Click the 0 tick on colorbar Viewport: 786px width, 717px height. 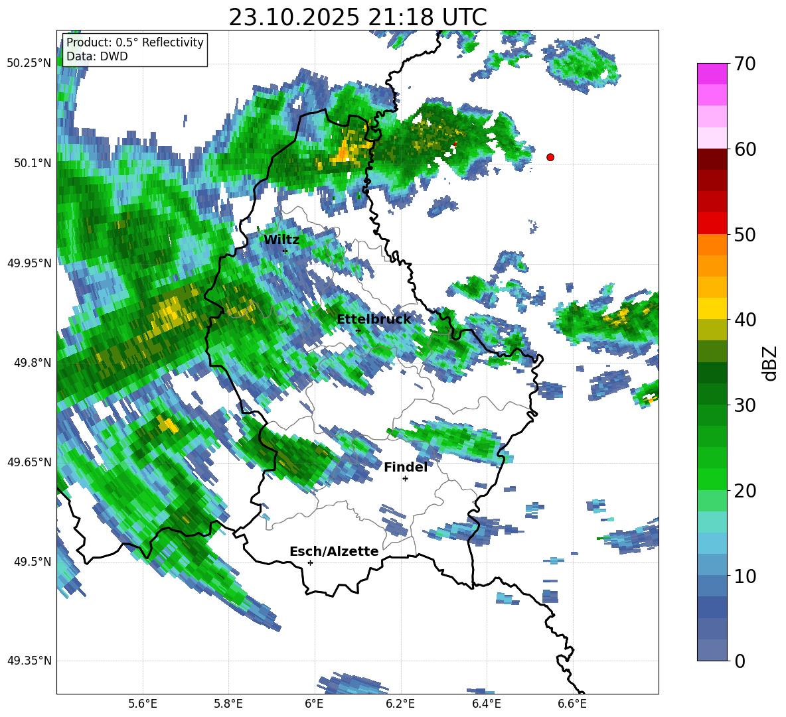(740, 661)
